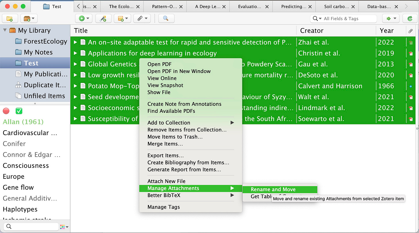Expand the Lindmark et al. item row
The image size is (419, 233).
[x=75, y=108]
